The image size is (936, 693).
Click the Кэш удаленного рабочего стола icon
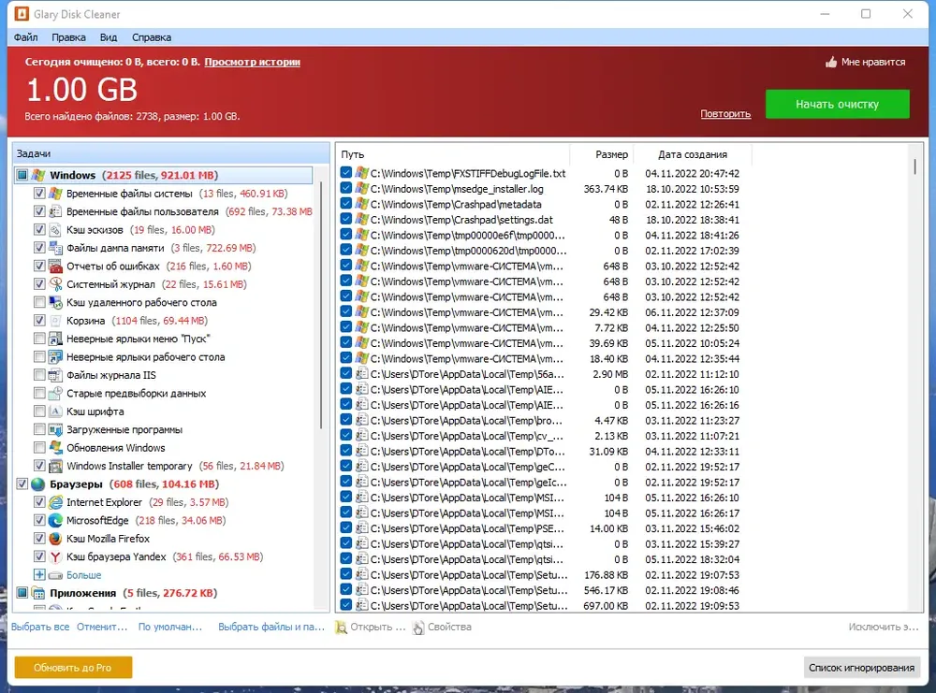coord(55,302)
